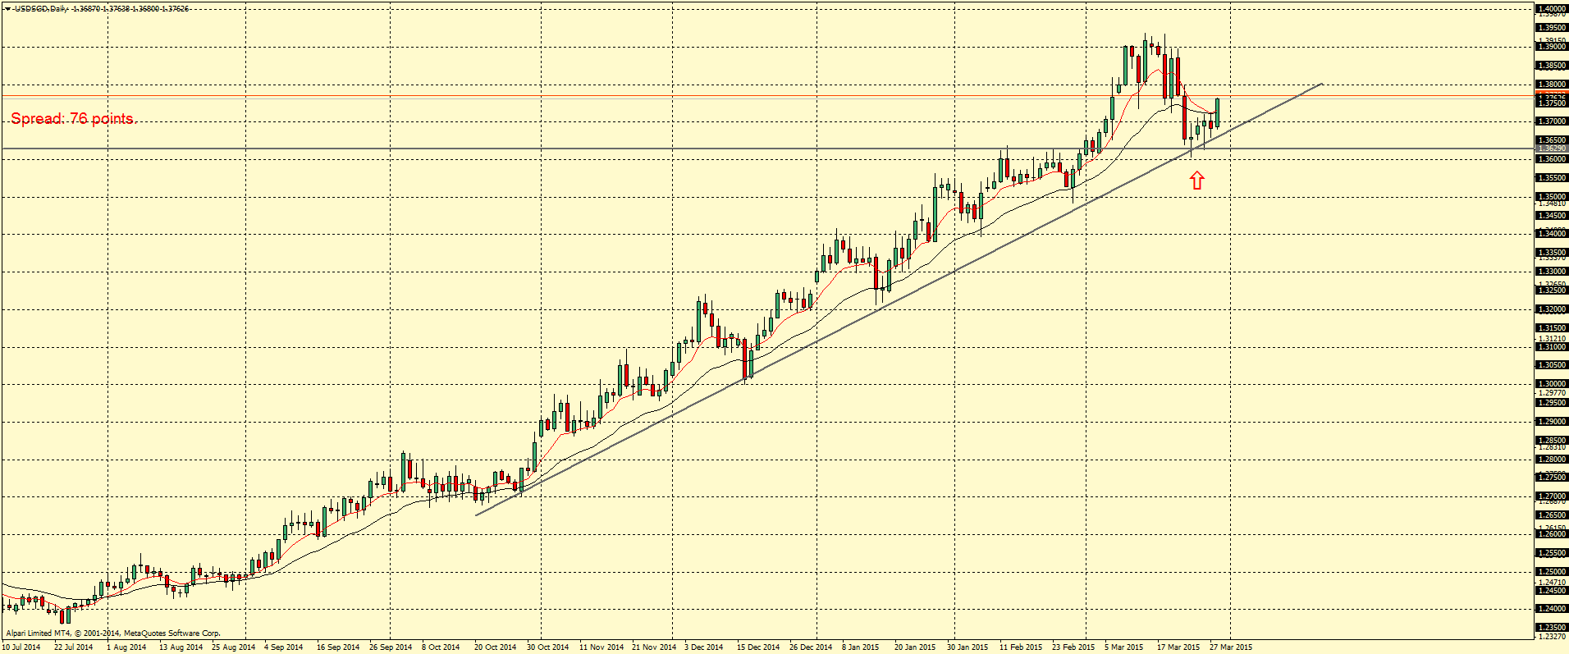1569x654 pixels.
Task: Click the '30 Oct 2014' date label
Action: click(x=547, y=647)
